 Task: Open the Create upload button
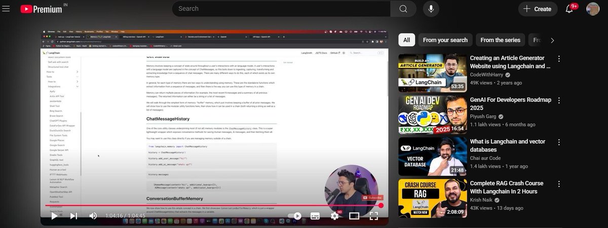[x=537, y=9]
